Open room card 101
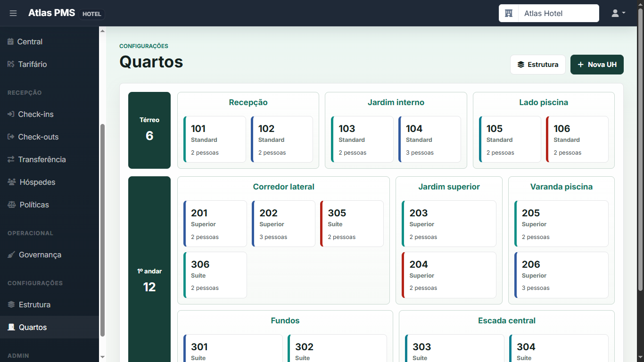 coord(215,140)
